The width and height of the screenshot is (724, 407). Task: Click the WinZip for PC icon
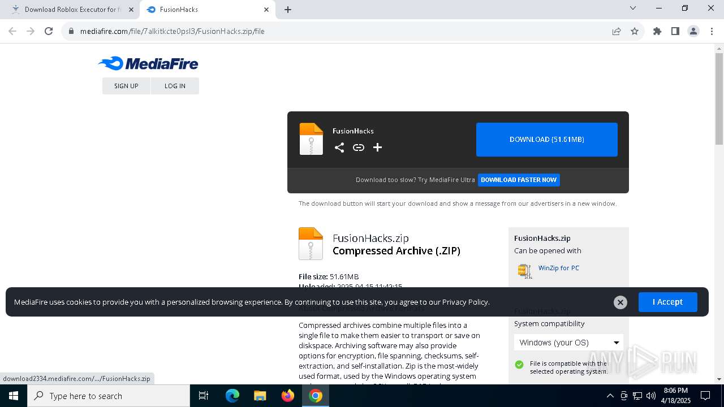[x=525, y=271]
